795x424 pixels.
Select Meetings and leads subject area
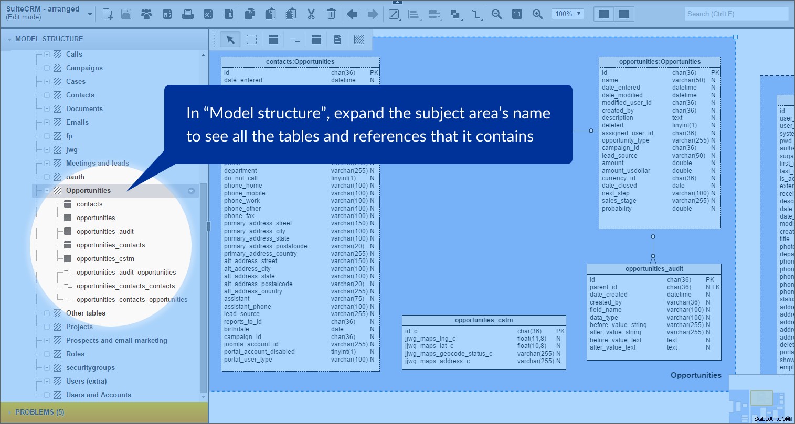tap(97, 164)
